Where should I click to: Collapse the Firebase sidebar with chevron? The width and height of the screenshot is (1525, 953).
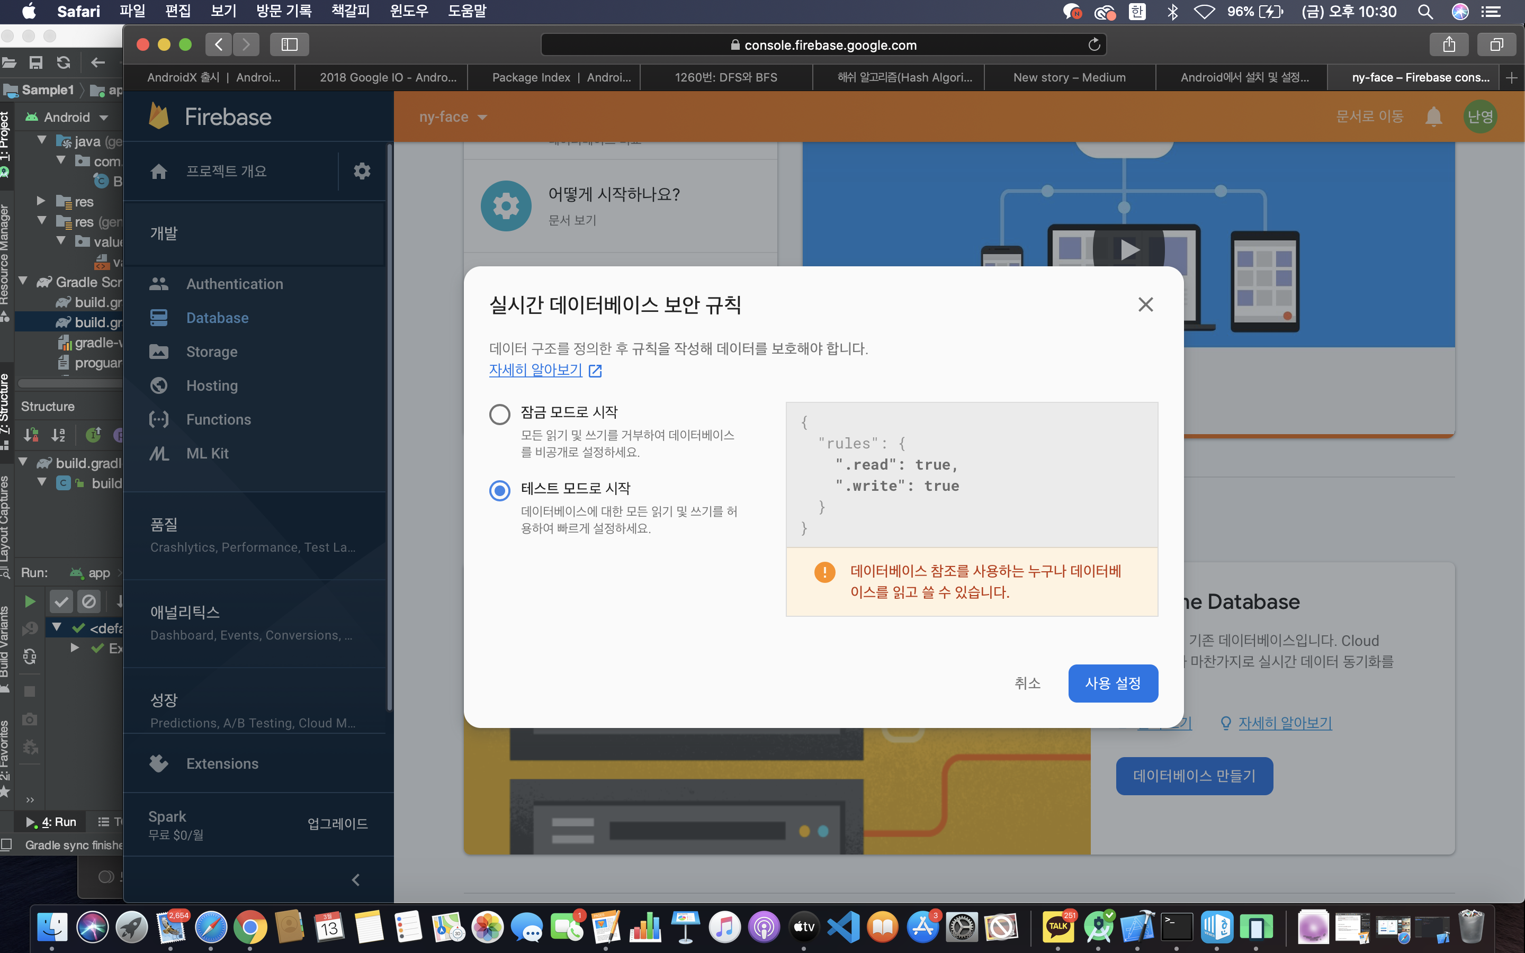pyautogui.click(x=355, y=879)
